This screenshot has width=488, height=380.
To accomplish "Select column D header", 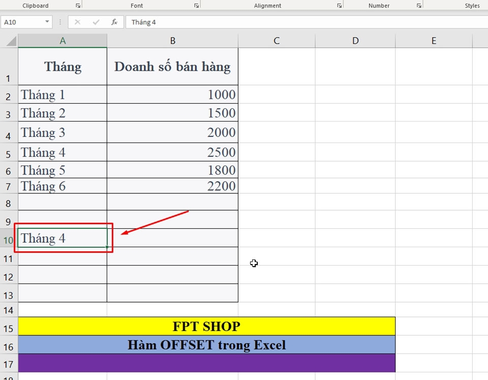I will point(355,41).
